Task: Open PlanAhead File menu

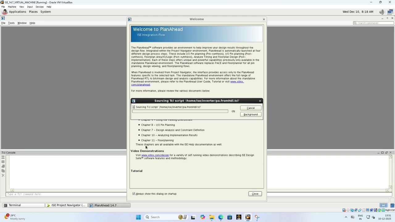Action: pyautogui.click(x=3, y=23)
